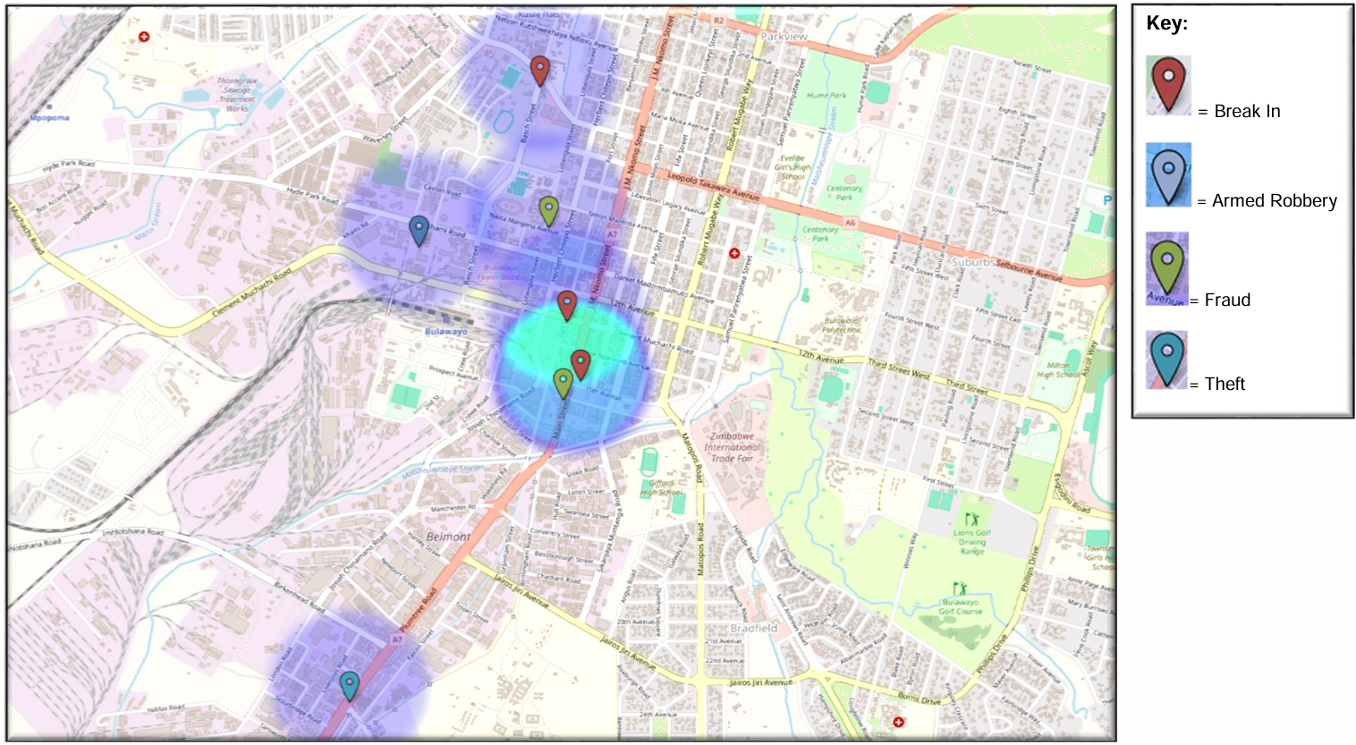The width and height of the screenshot is (1356, 745).
Task: Select the Armed Robbery marker on Khami Road
Action: (x=419, y=229)
